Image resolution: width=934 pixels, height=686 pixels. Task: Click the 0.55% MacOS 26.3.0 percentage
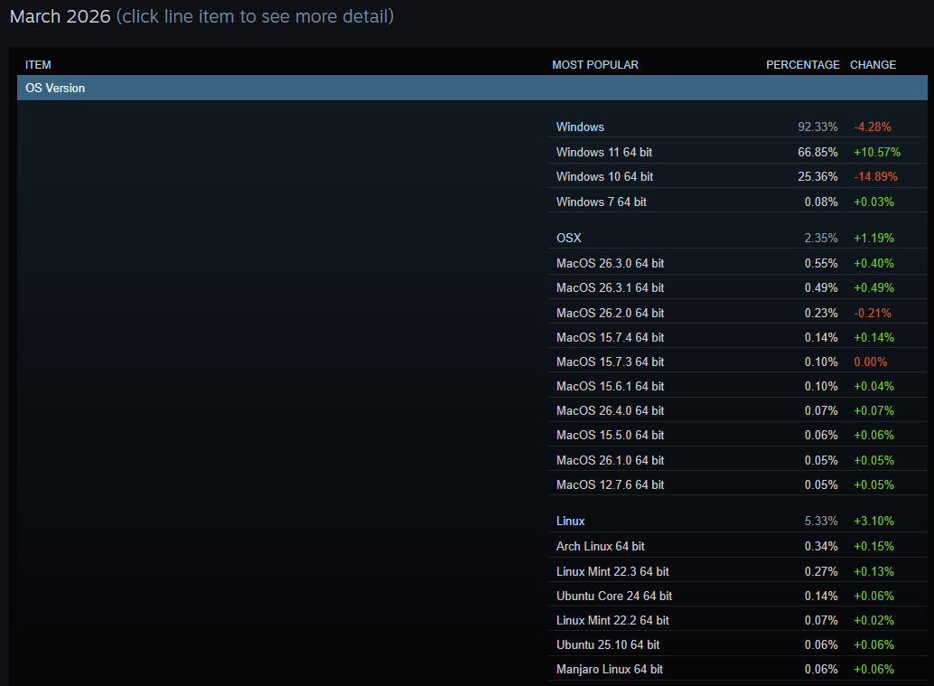821,263
